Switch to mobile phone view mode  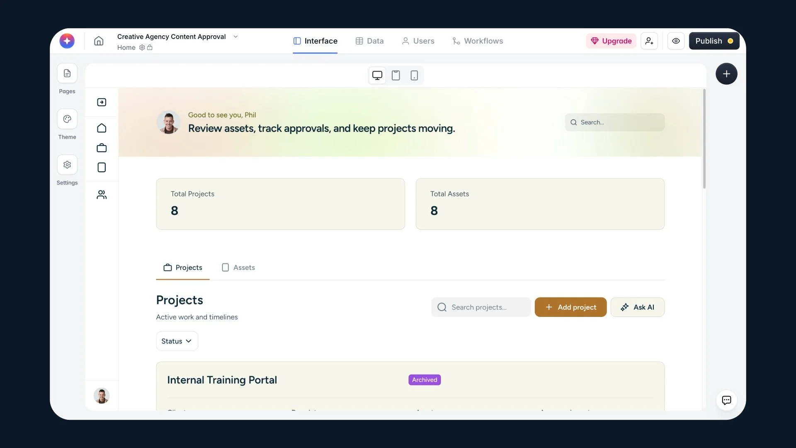click(414, 75)
